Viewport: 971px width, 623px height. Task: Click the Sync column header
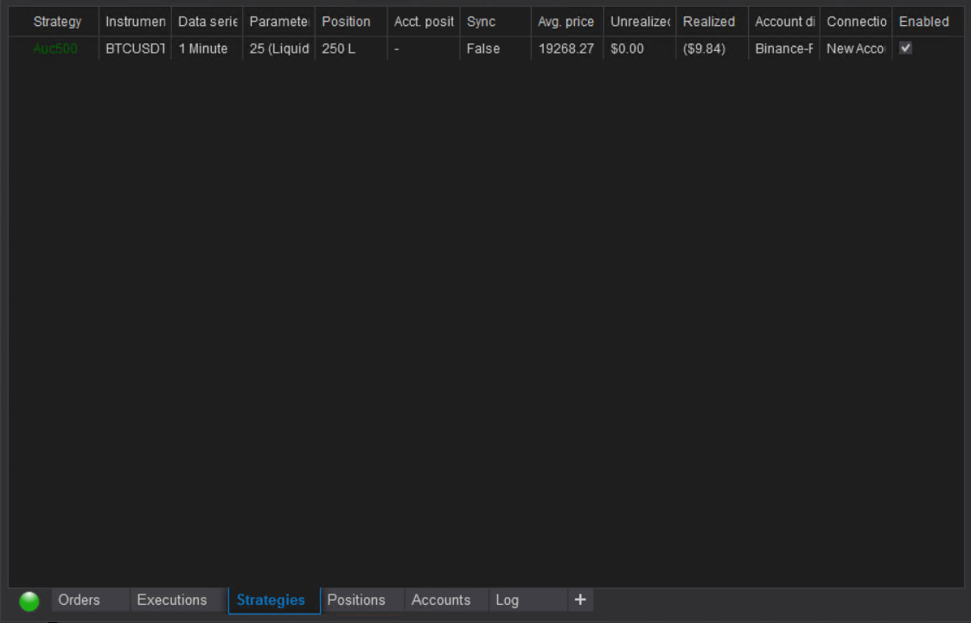point(495,22)
